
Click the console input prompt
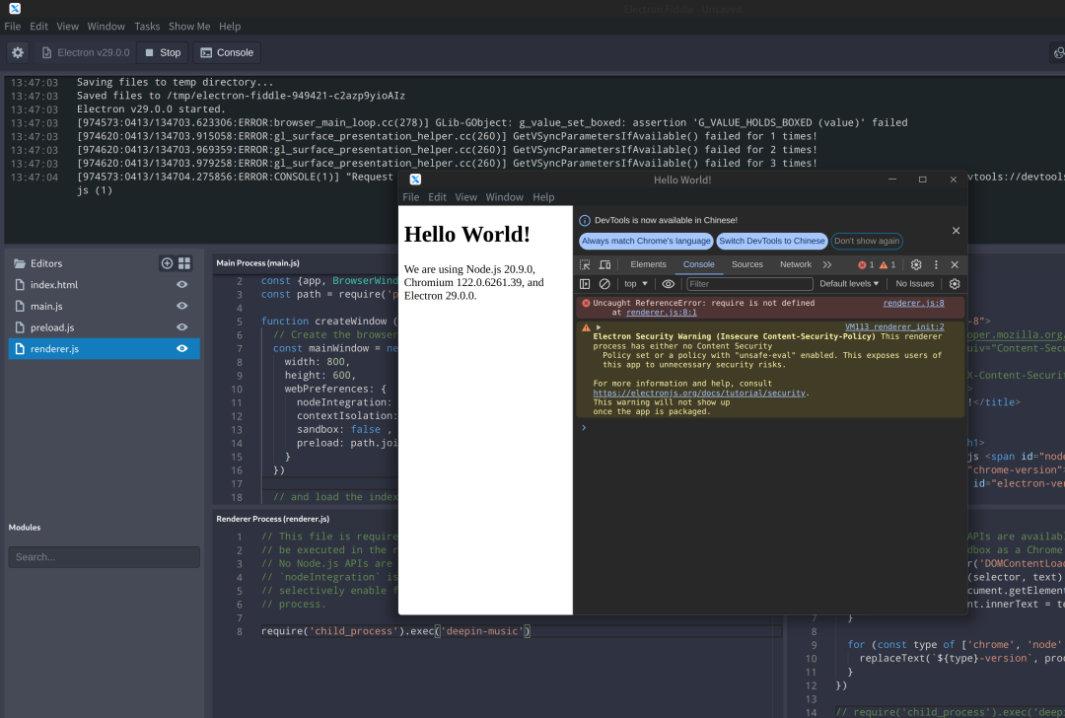pos(769,427)
